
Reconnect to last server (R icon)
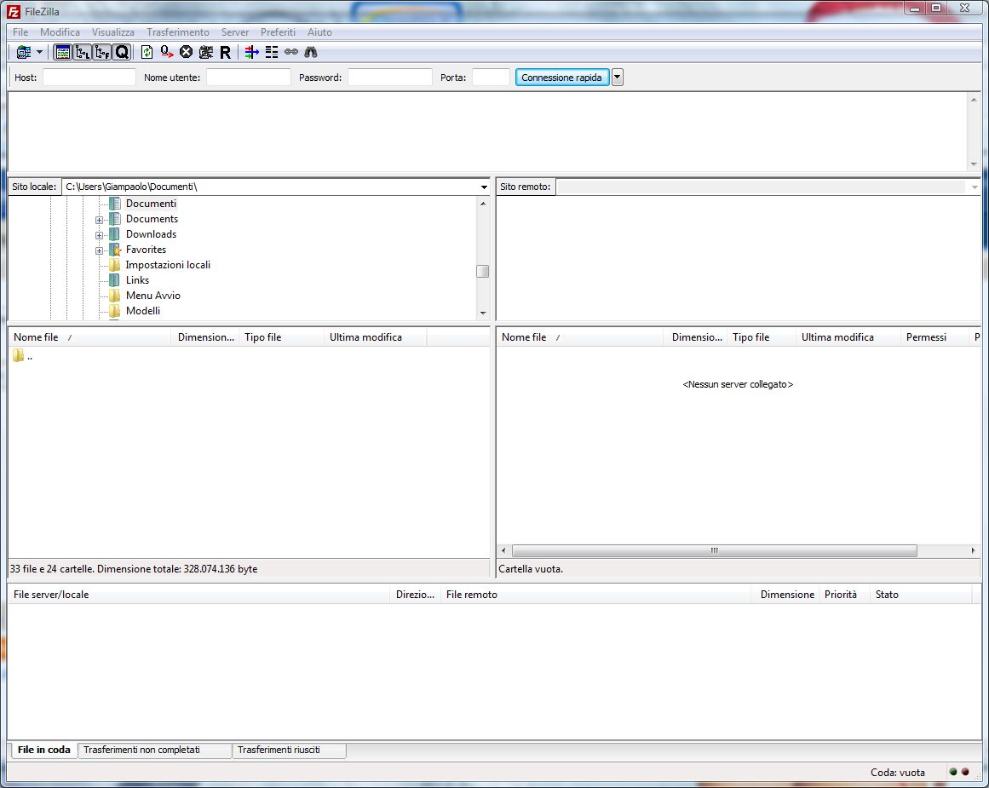point(225,52)
